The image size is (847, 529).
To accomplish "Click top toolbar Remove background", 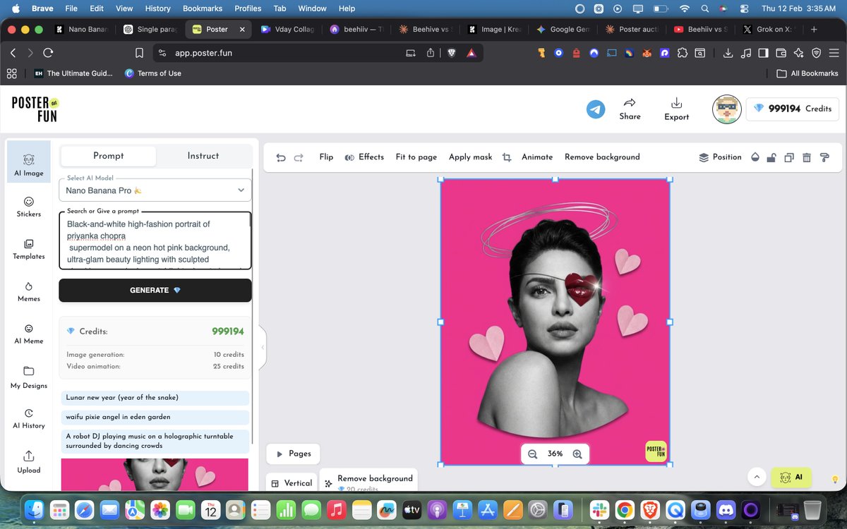I will tap(602, 157).
